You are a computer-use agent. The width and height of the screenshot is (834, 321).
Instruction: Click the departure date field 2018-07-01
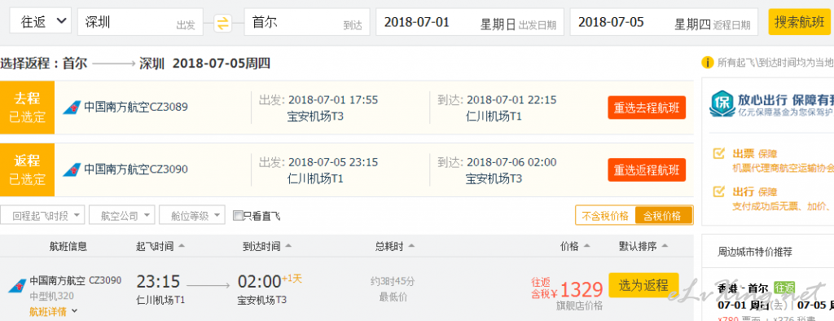[470, 22]
